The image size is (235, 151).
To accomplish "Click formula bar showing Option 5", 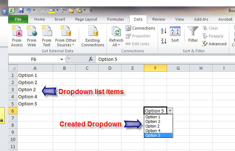I will [165, 59].
